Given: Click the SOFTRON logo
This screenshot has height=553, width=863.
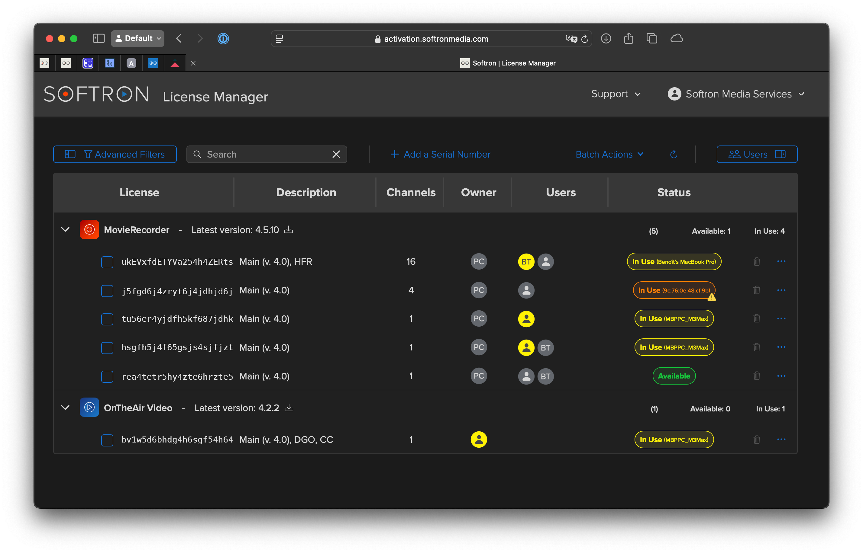Looking at the screenshot, I should tap(96, 94).
